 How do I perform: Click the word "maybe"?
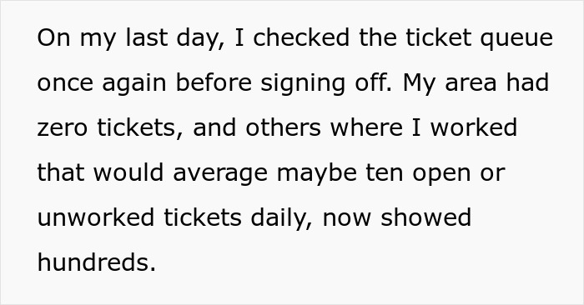click(316, 173)
